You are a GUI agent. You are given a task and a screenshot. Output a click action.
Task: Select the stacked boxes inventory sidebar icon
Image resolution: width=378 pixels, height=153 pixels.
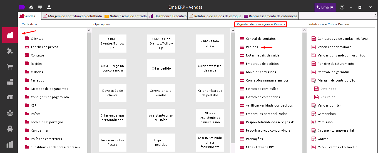10,82
